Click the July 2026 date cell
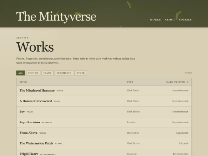Viewport: 208px width, 156px height. pos(183,143)
